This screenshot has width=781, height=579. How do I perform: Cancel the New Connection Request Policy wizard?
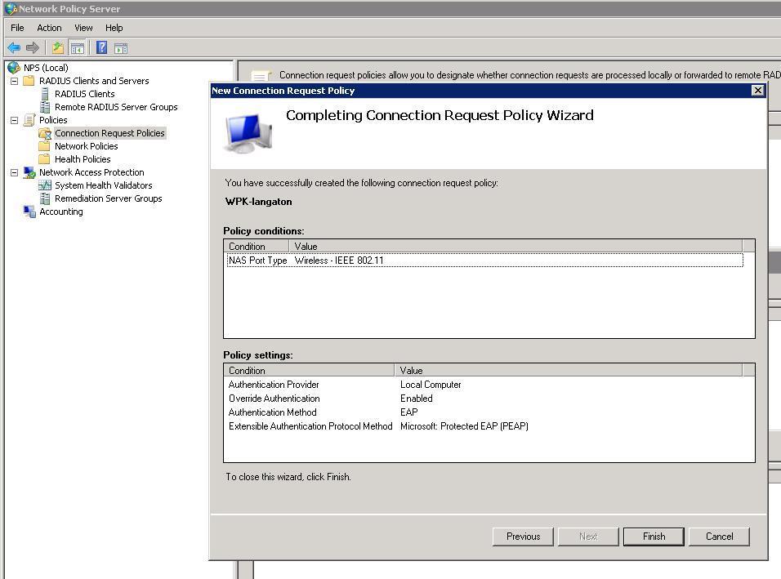719,537
